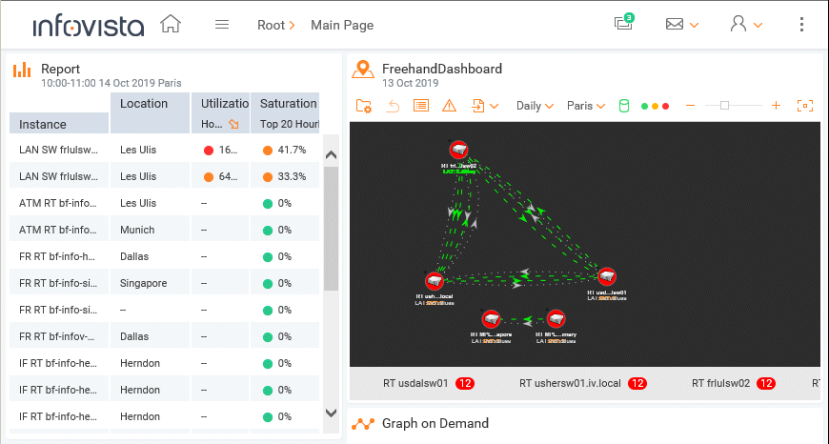Zoom out with the minus button

(690, 106)
